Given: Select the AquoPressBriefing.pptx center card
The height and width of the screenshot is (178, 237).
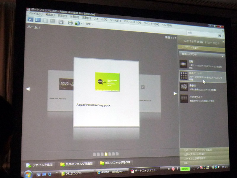Looking at the screenshot, I should click(x=106, y=93).
